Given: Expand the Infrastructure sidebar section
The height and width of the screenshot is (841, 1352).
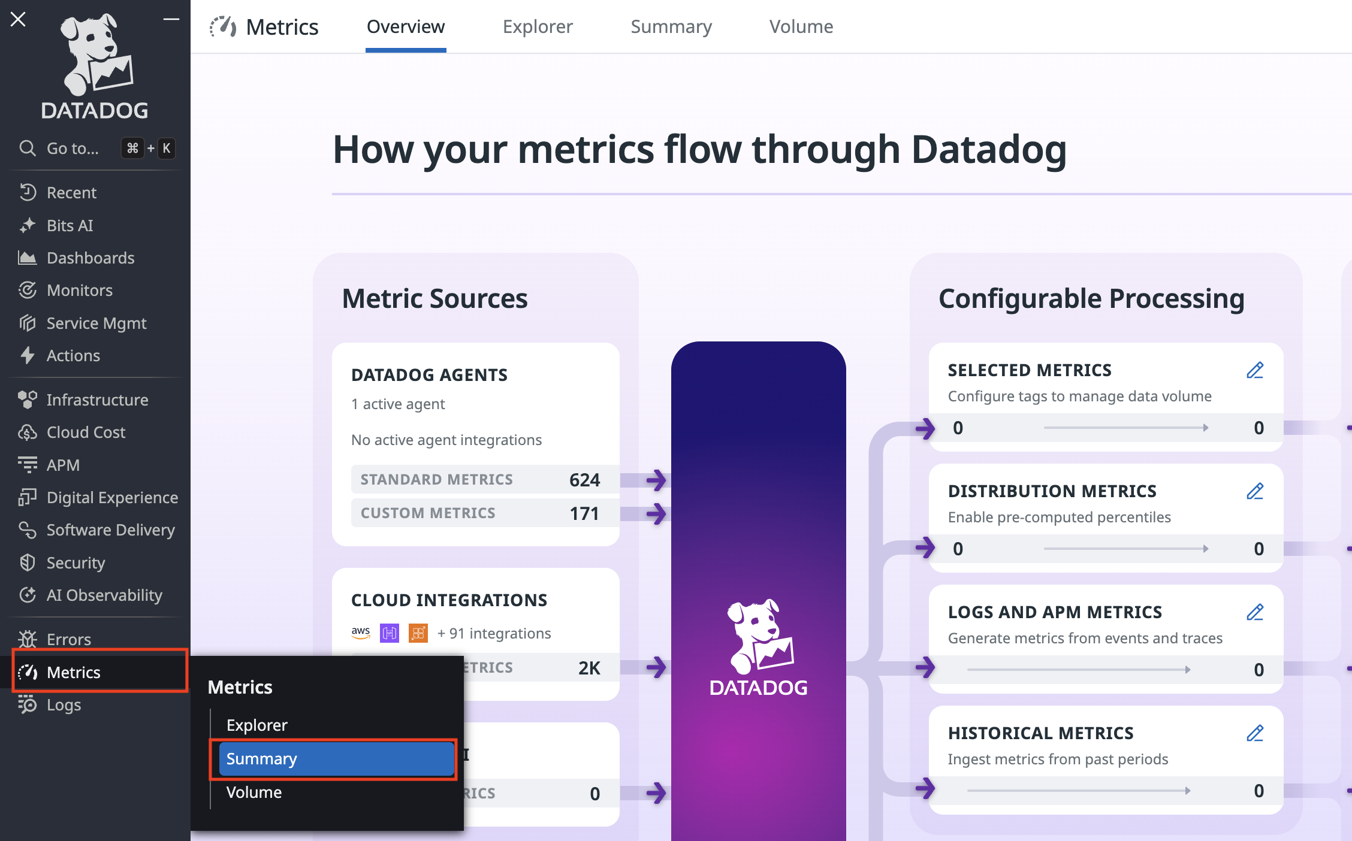Looking at the screenshot, I should (x=97, y=400).
